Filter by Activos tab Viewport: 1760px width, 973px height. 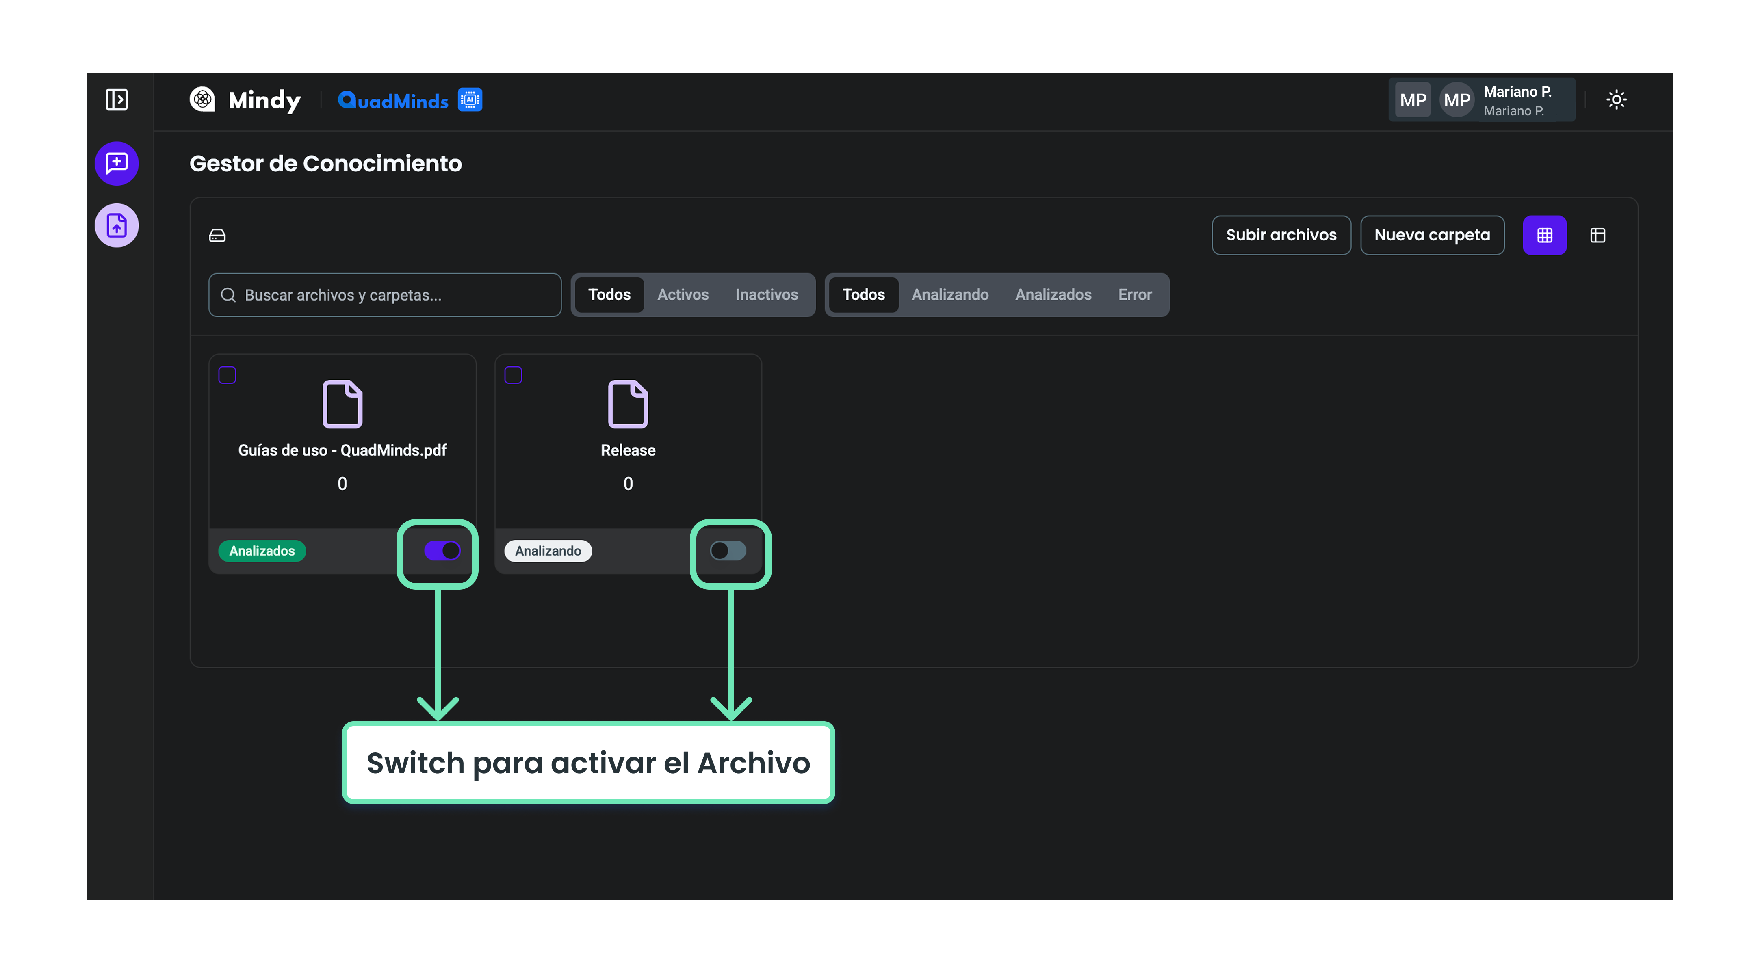click(683, 294)
